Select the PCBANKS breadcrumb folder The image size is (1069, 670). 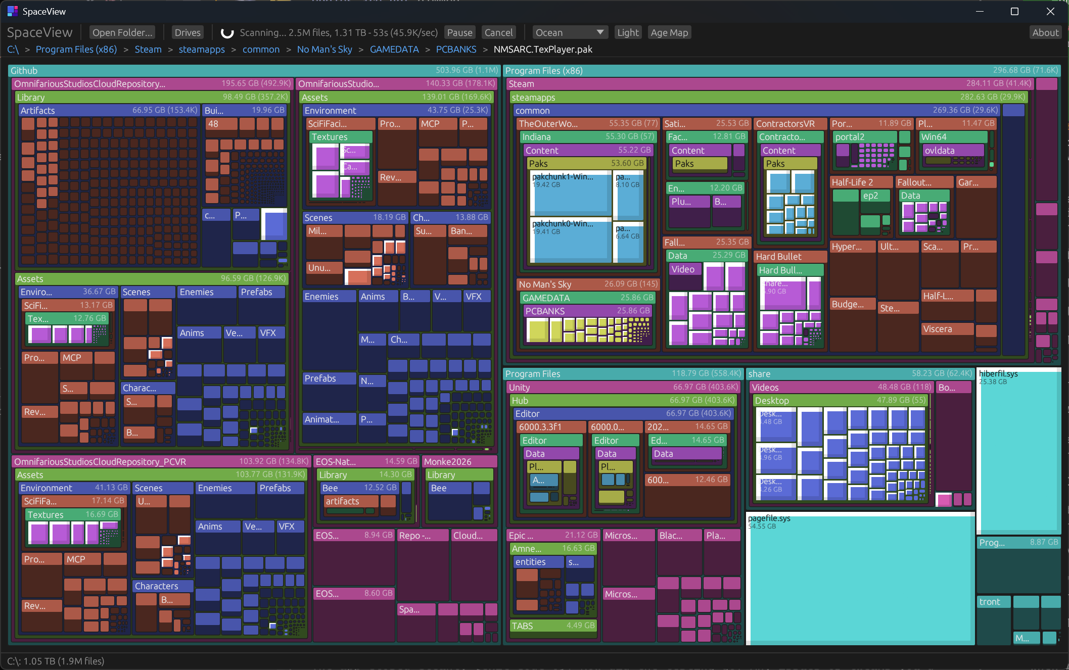coord(456,50)
